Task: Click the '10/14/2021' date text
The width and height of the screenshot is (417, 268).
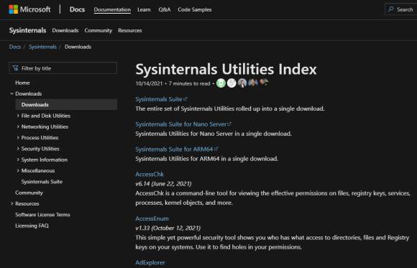Action: pyautogui.click(x=149, y=83)
